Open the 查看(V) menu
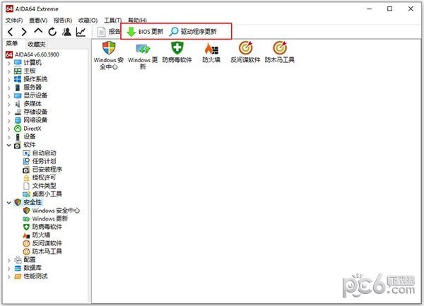Viewport: 424px width, 306px height. click(x=38, y=20)
